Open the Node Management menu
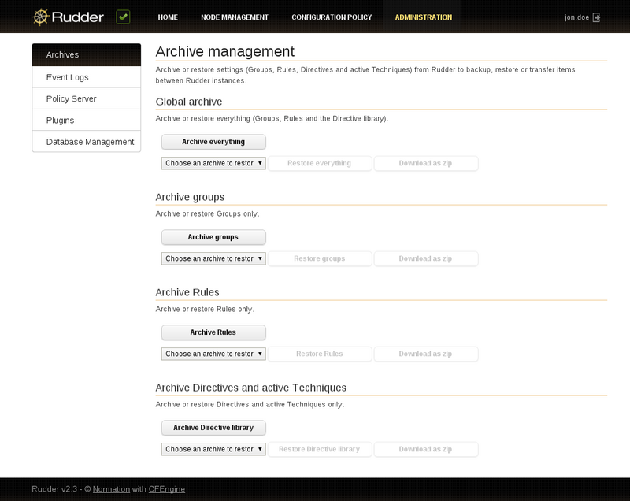Screen dimensions: 630x501 (234, 17)
